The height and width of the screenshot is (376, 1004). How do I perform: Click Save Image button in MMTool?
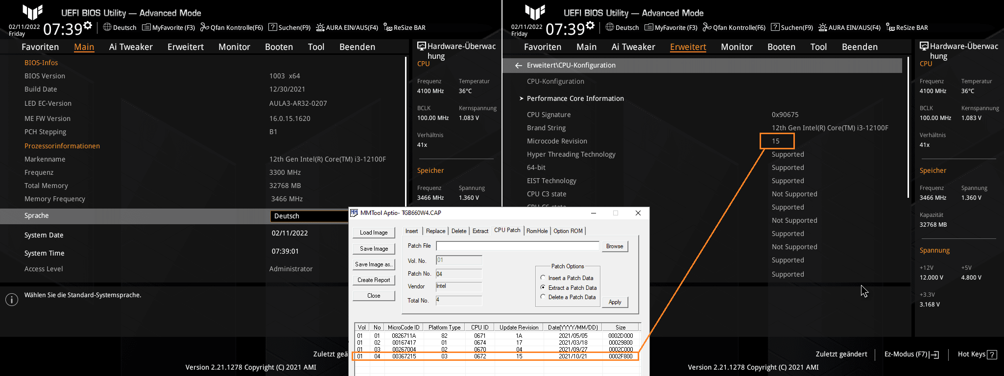click(x=374, y=249)
